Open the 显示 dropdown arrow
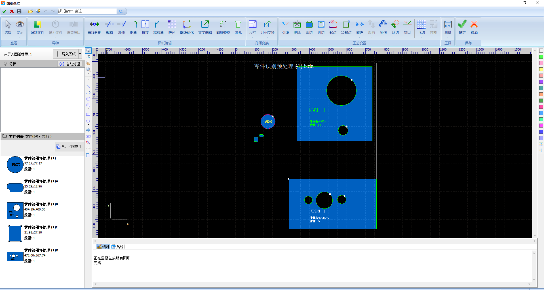544x290 pixels. (20, 37)
